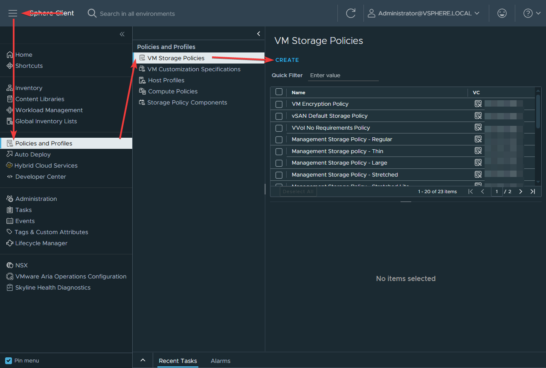
Task: Expand the help menu dropdown
Action: click(x=532, y=13)
